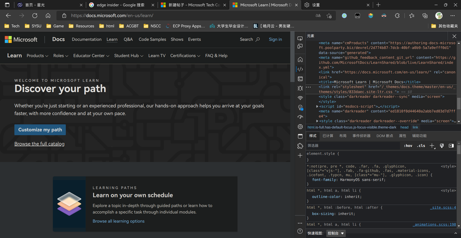Screen dimensions: 461x238
Task: Click the new style rule plus icon
Action: point(432,145)
